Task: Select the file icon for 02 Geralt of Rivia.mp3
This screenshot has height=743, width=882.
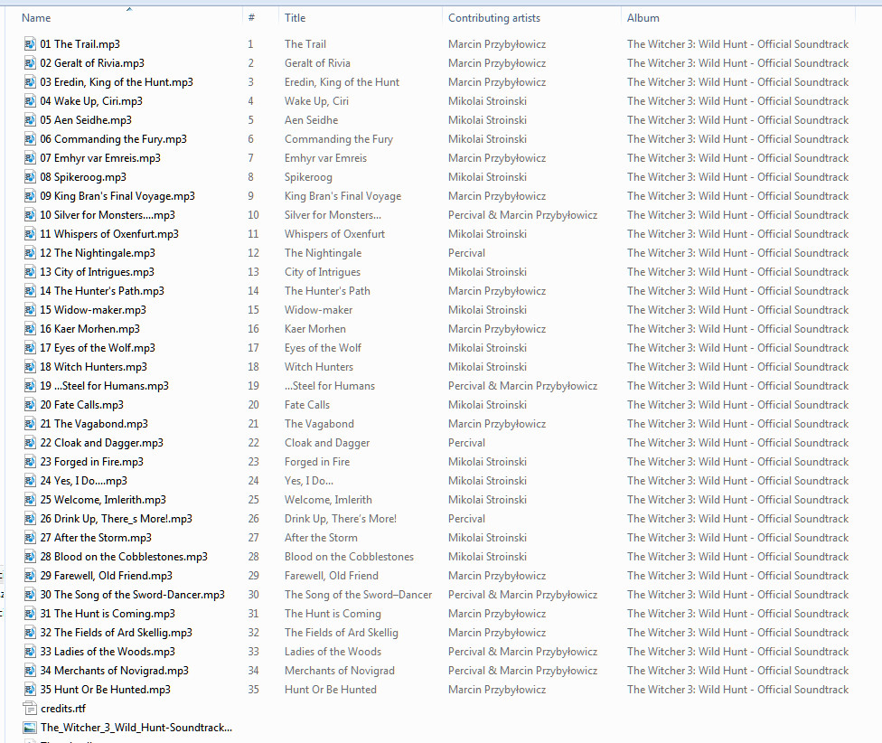Action: coord(30,63)
